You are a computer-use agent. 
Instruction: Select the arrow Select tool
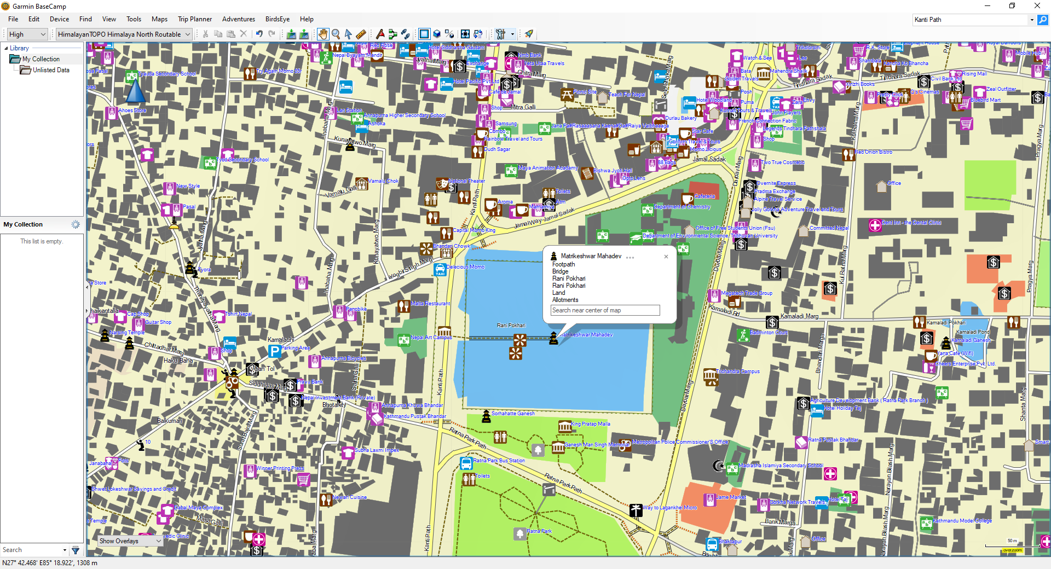point(348,34)
